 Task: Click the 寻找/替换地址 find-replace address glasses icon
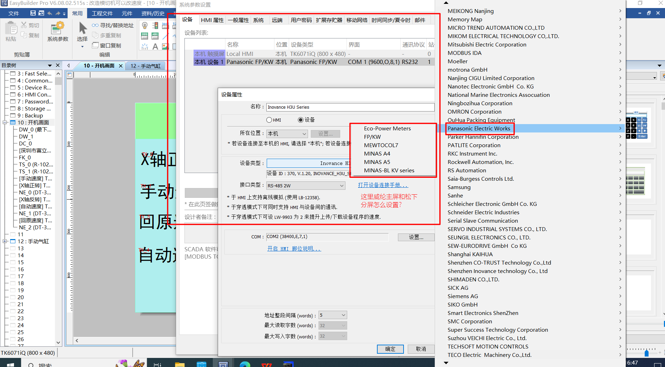click(95, 26)
